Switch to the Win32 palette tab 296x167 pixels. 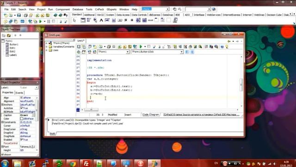point(100,15)
